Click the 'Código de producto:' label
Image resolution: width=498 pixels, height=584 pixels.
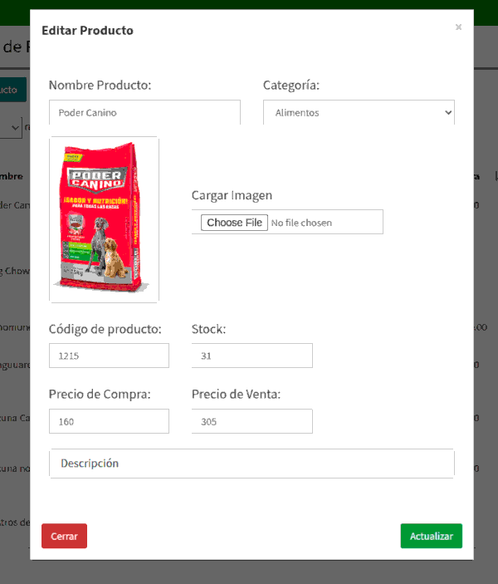[105, 329]
